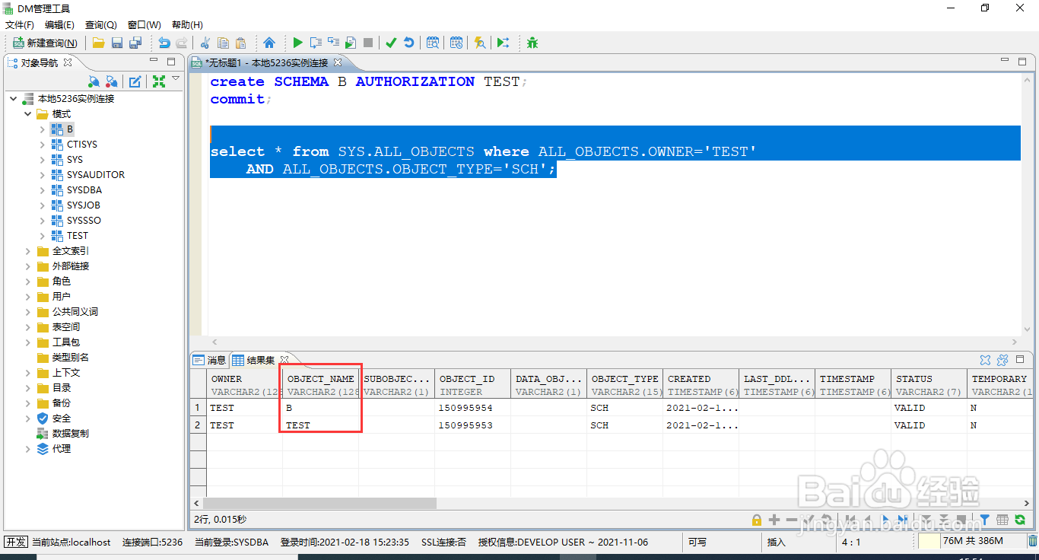Close the 对象导航 panel tab
This screenshot has height=560, width=1039.
pos(67,62)
